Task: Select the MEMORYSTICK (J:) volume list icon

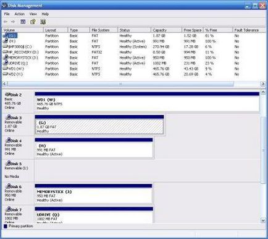Action: (6, 58)
